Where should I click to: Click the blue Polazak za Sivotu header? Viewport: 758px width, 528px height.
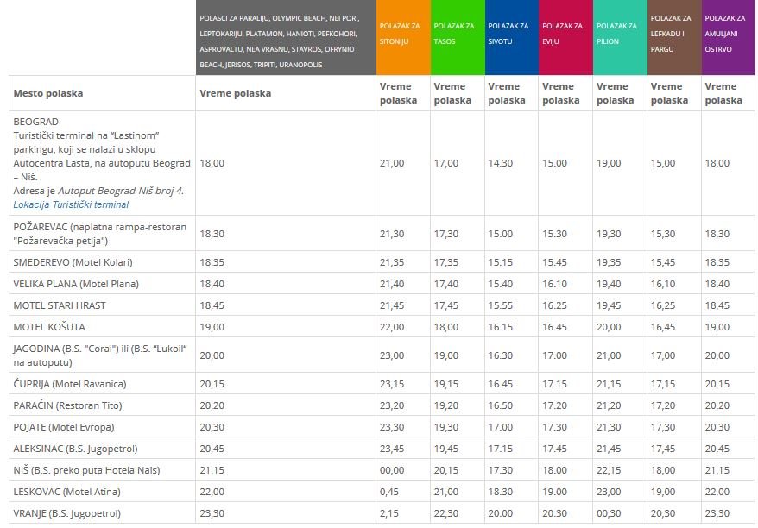[510, 38]
